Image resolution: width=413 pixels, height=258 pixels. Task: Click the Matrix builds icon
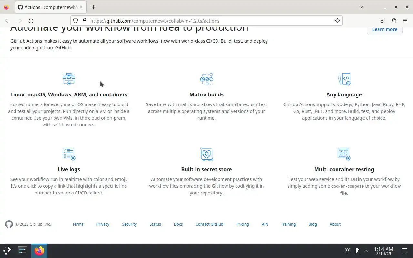tap(206, 79)
